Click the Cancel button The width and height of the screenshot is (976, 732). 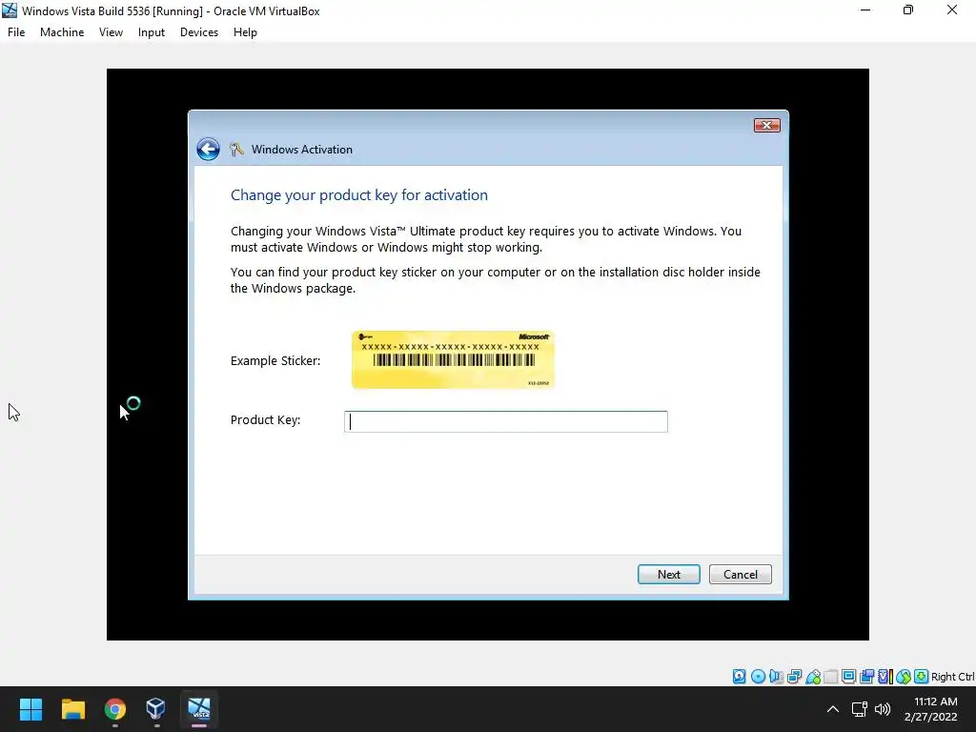coord(740,574)
